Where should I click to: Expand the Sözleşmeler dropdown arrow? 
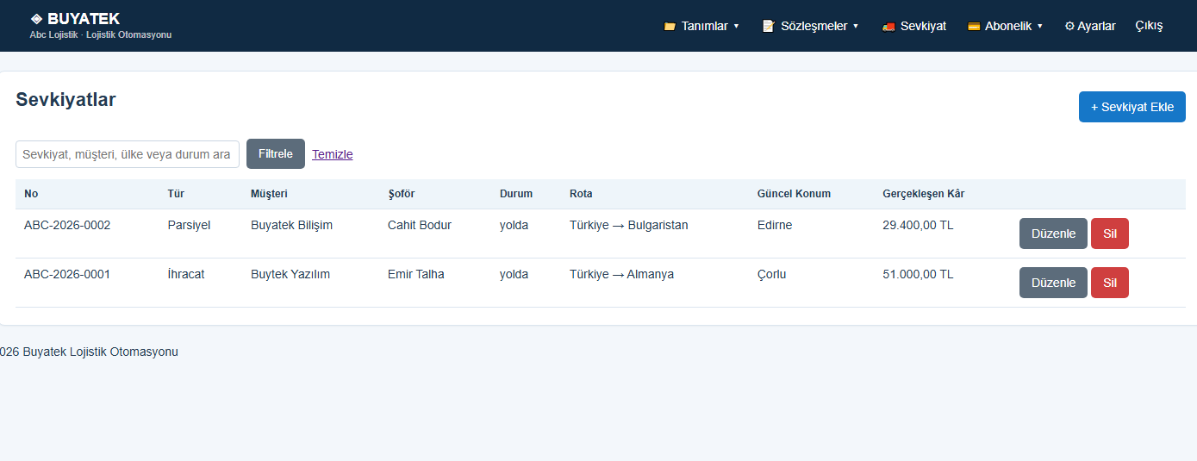pos(856,27)
